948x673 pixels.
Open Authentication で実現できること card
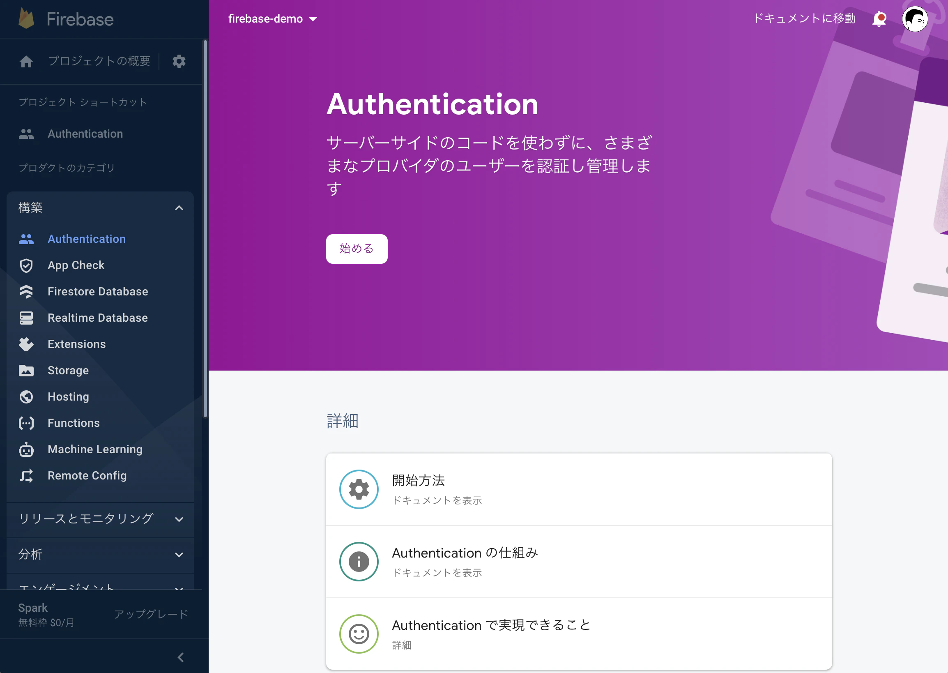click(x=579, y=634)
